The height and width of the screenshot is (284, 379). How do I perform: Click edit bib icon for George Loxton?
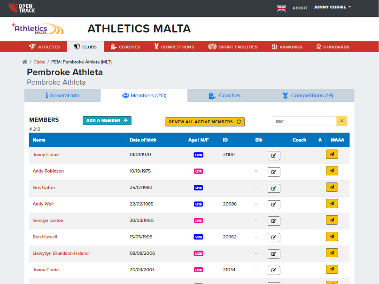pos(274,221)
